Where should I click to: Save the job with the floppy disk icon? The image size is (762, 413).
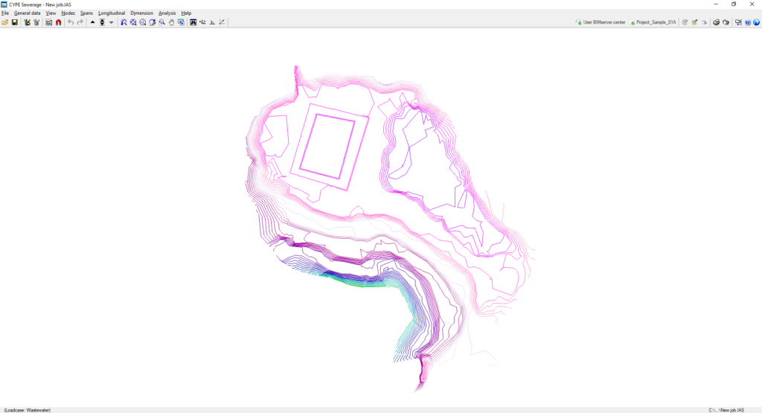click(15, 22)
